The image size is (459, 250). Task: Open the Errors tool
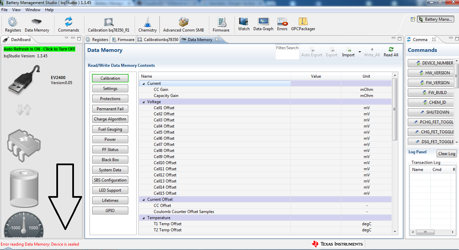coord(282,24)
